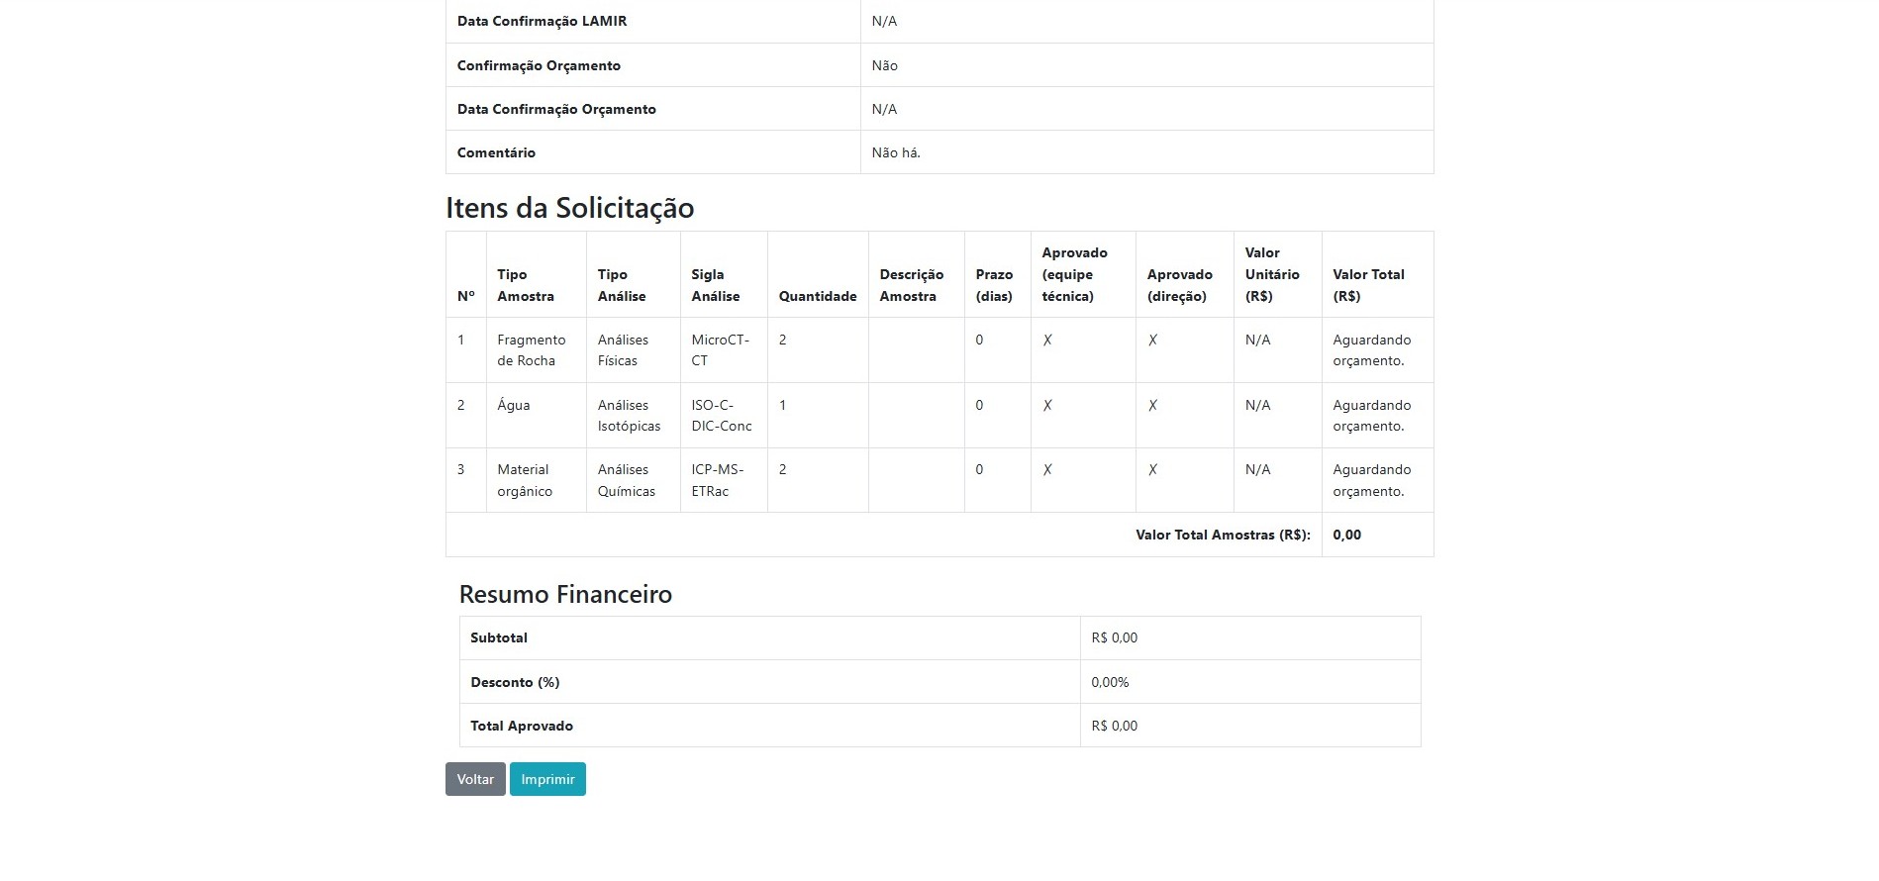Viewport: 1879px width, 881px height.
Task: Click 'Análises Químicas' analysis type cell
Action: point(633,480)
